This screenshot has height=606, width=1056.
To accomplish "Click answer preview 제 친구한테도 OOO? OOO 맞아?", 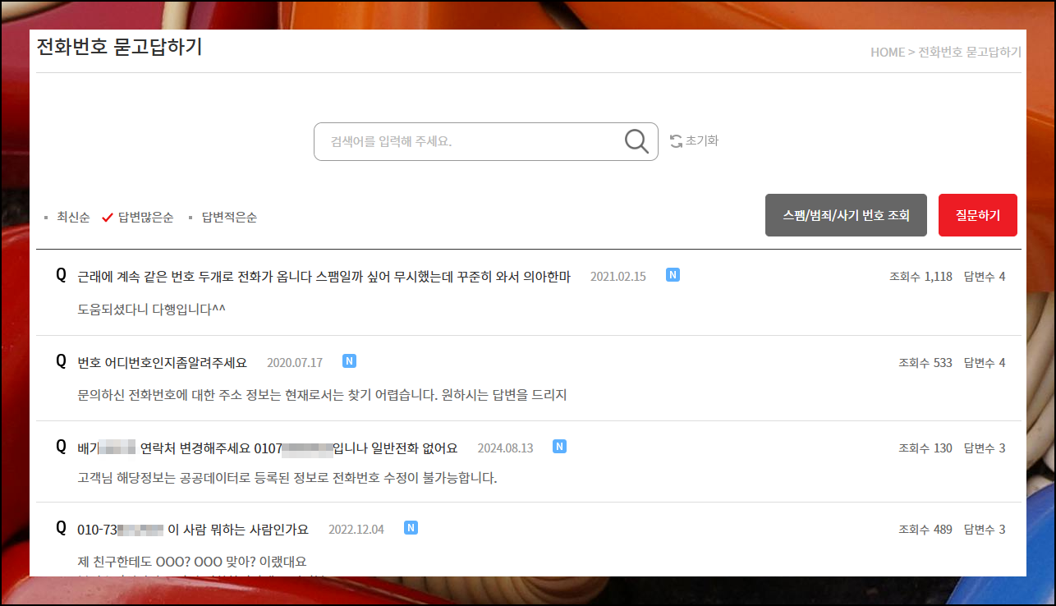I will pos(191,562).
